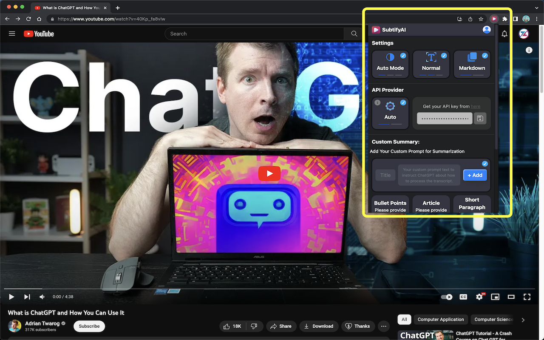Open the YouTube hamburger guide menu
Screen dimensions: 544x340
pos(12,34)
